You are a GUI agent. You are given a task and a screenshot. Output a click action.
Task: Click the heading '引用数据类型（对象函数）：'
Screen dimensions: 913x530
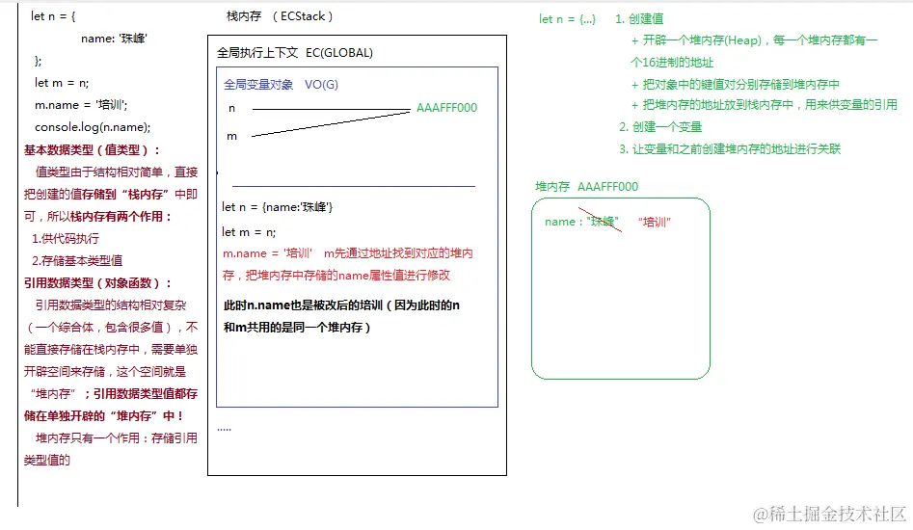click(x=98, y=282)
